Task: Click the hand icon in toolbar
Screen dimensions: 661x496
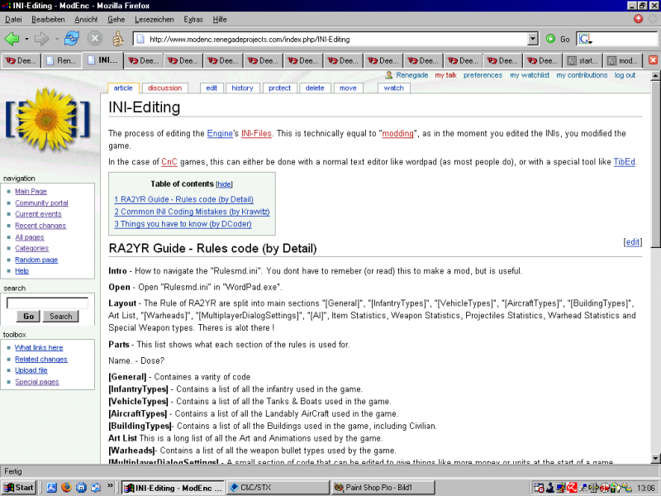Action: pyautogui.click(x=117, y=39)
